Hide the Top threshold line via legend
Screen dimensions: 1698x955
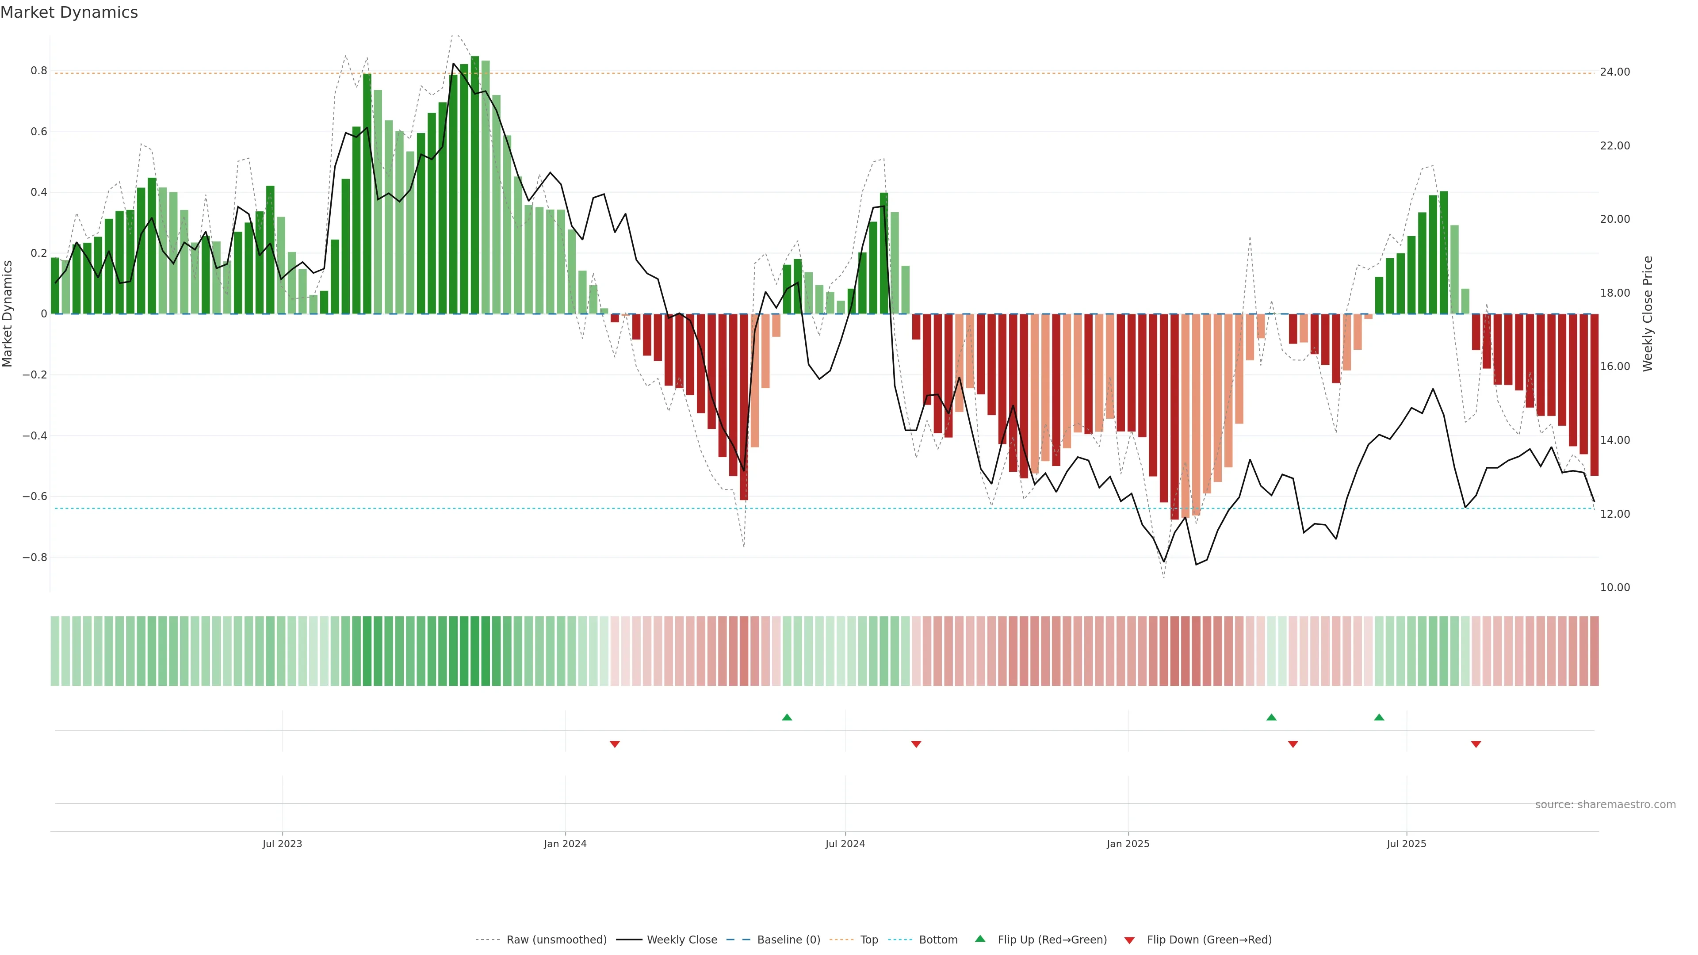click(869, 940)
